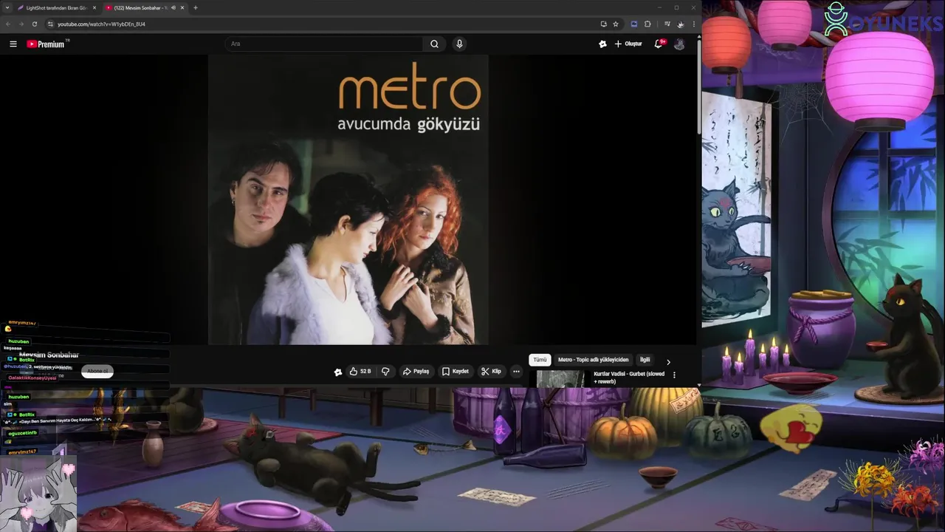
Task: Open the Extensions puzzle piece menu
Action: coord(647,24)
